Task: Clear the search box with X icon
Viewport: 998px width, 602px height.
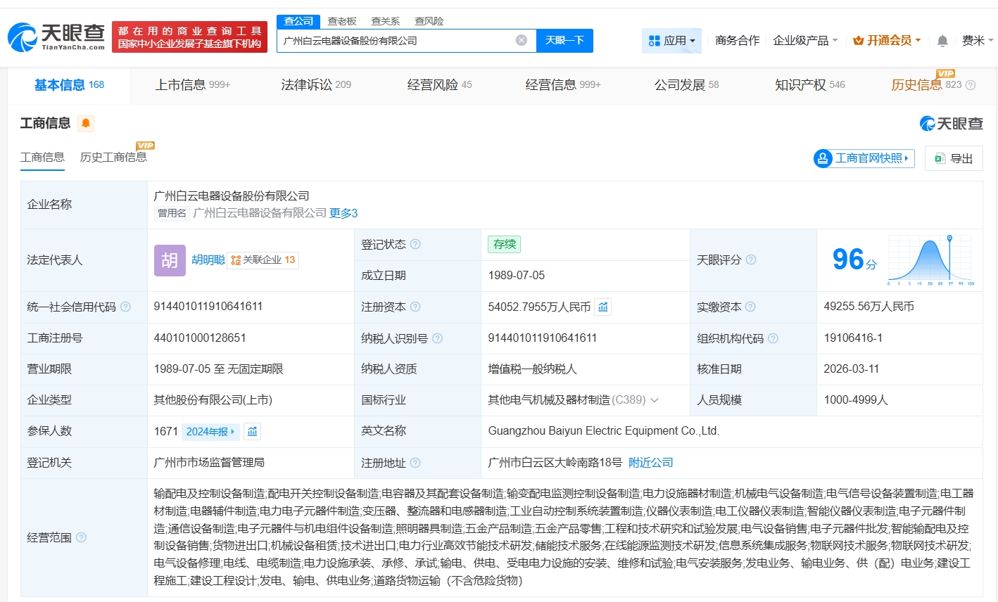Action: [x=522, y=40]
